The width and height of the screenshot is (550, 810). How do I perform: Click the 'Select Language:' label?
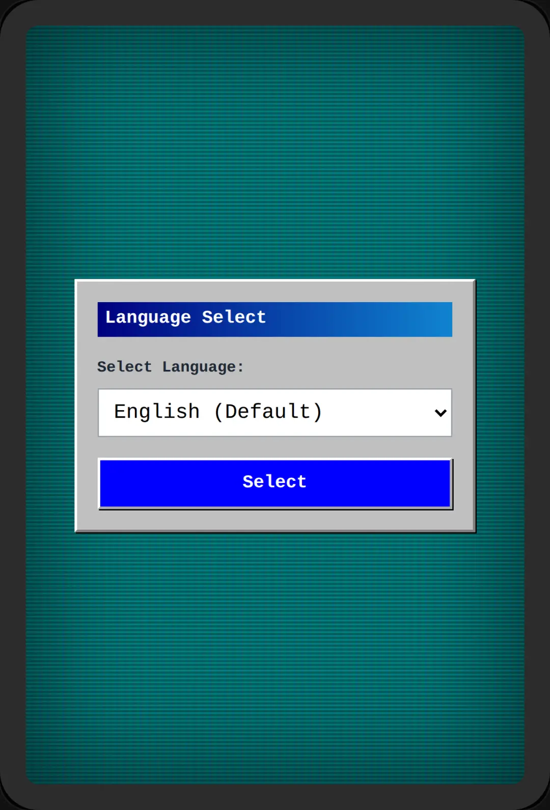coord(171,367)
